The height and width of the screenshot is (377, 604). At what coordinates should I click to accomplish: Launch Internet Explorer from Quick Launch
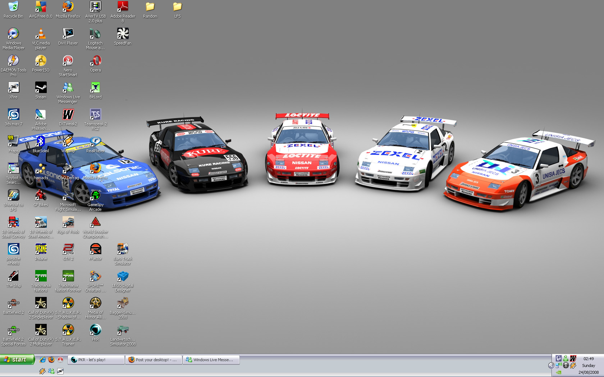42,360
